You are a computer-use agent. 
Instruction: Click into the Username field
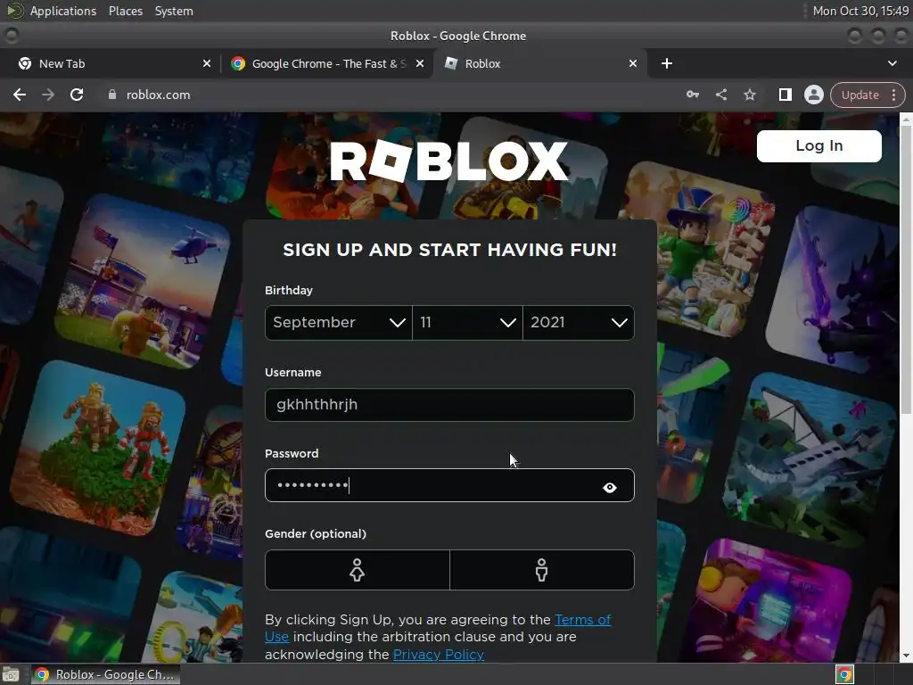click(449, 405)
